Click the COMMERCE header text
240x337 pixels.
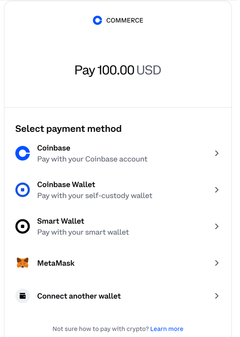(x=125, y=20)
